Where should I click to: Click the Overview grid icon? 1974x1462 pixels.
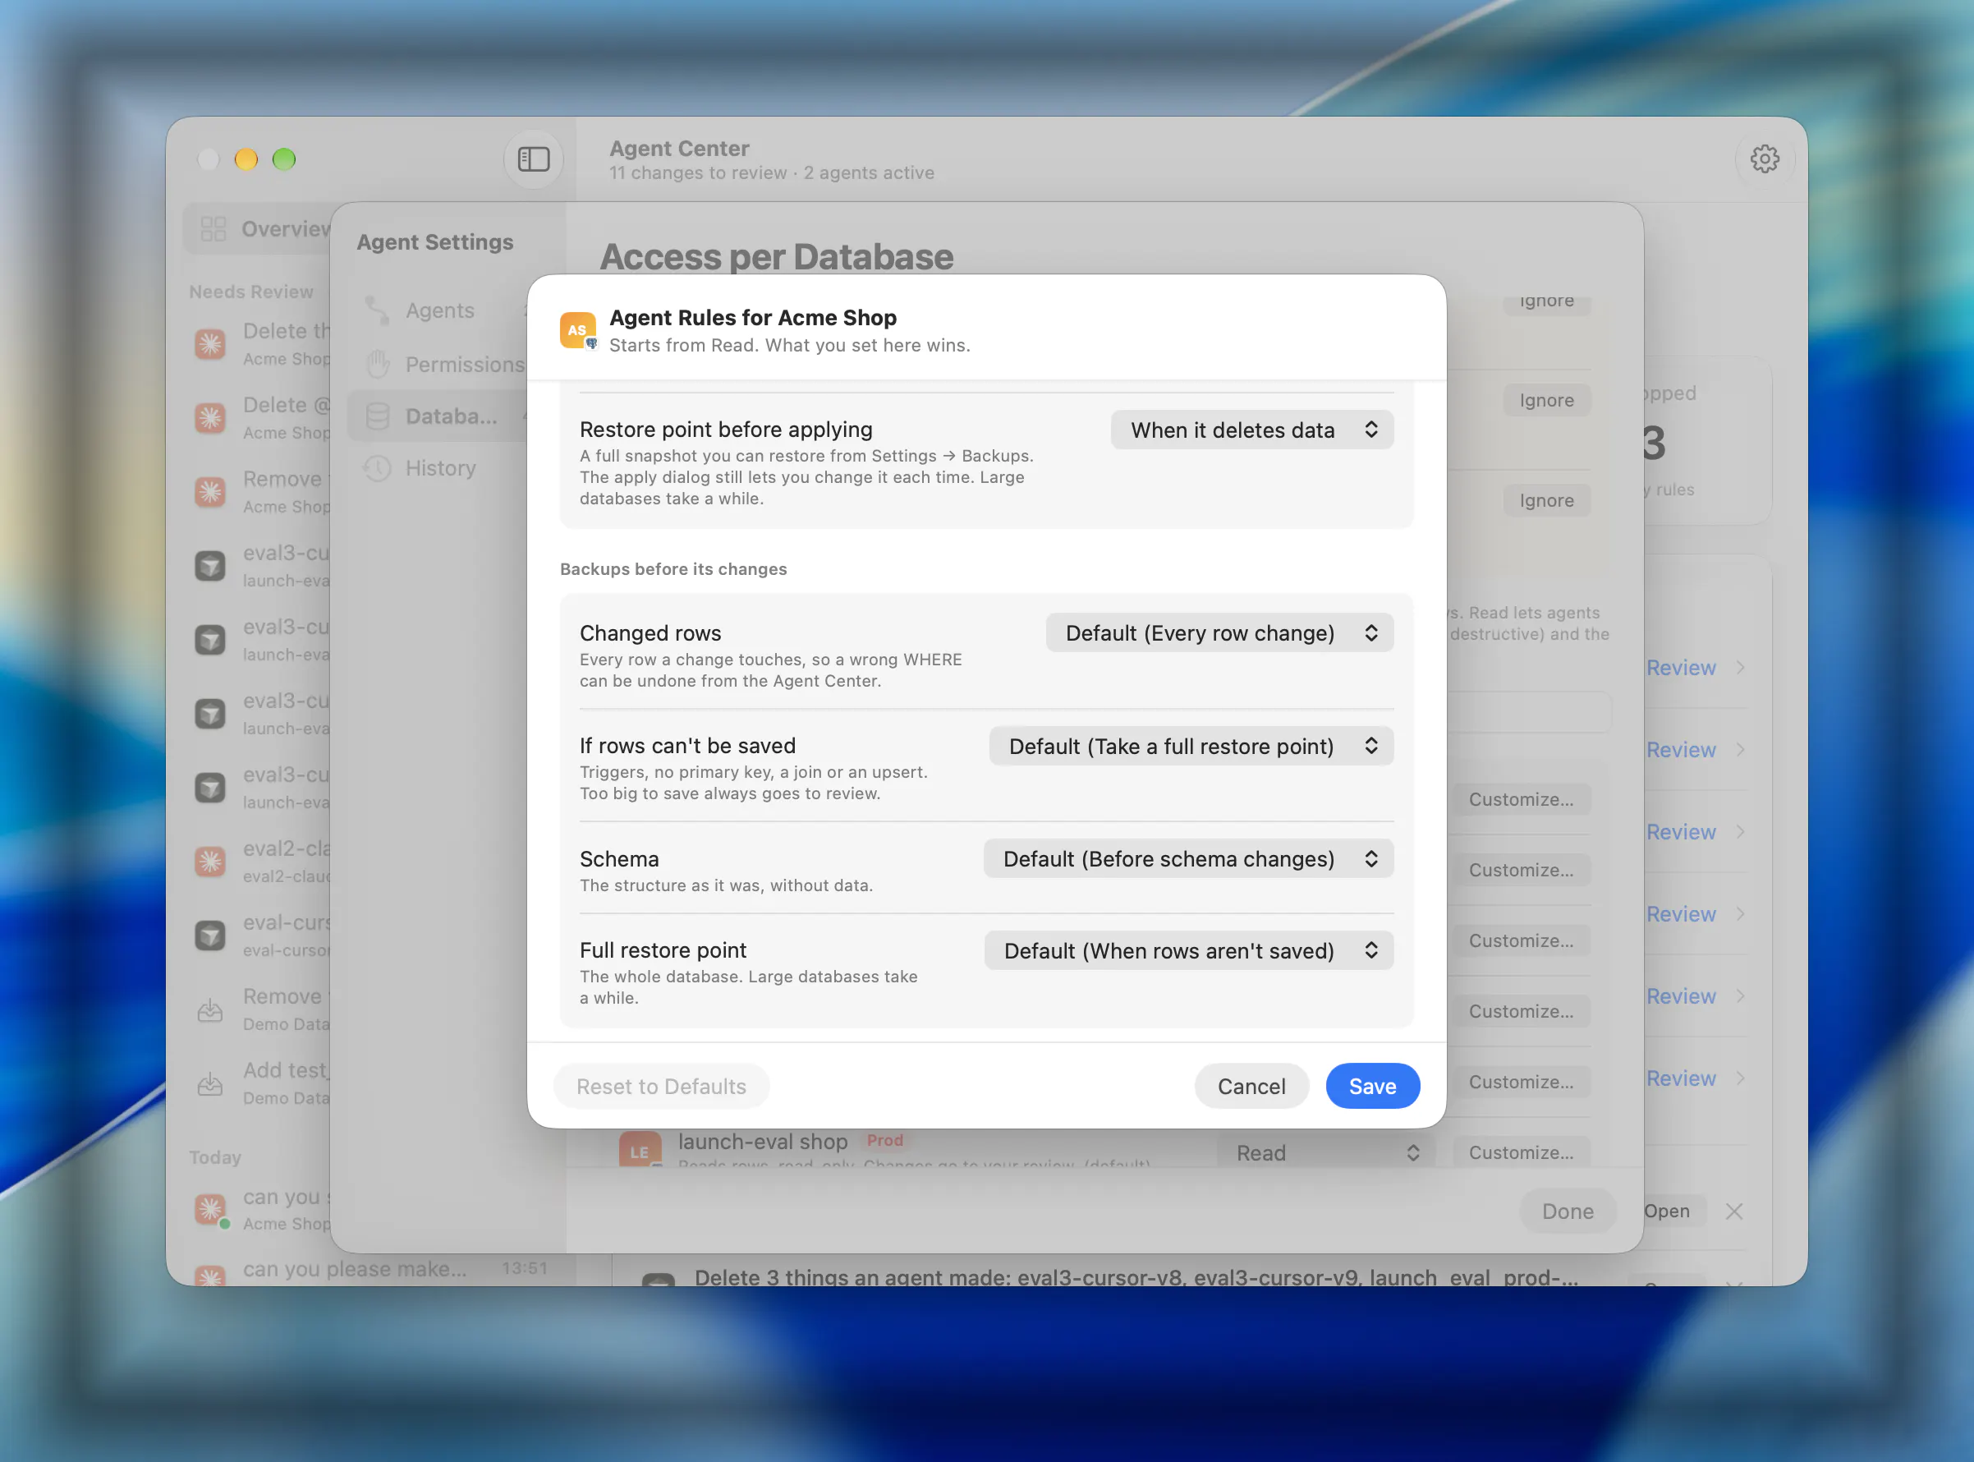[x=213, y=229]
